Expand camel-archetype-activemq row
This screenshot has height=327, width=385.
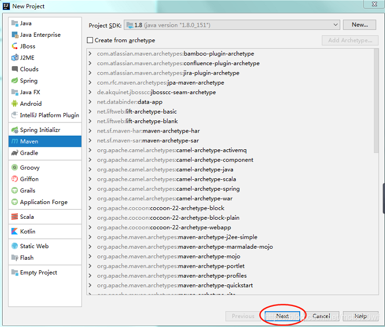90,150
